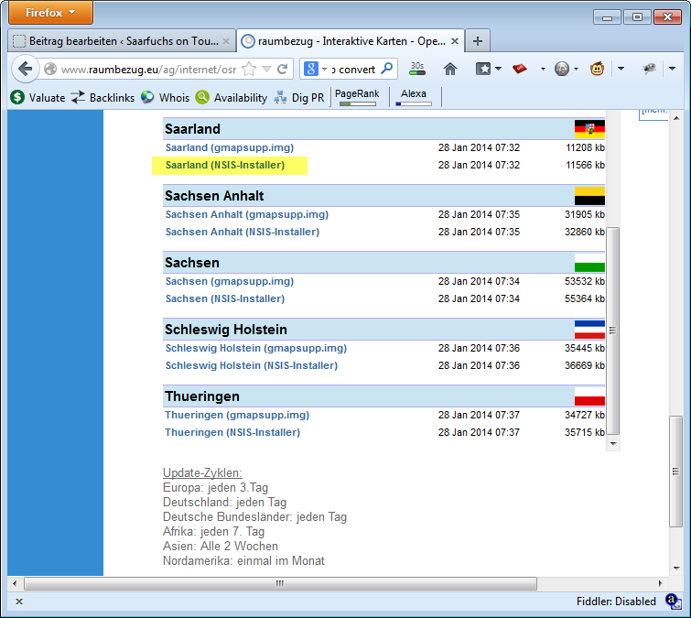691x618 pixels.
Task: Click the Schleswig Holstein section heading
Action: (x=226, y=330)
